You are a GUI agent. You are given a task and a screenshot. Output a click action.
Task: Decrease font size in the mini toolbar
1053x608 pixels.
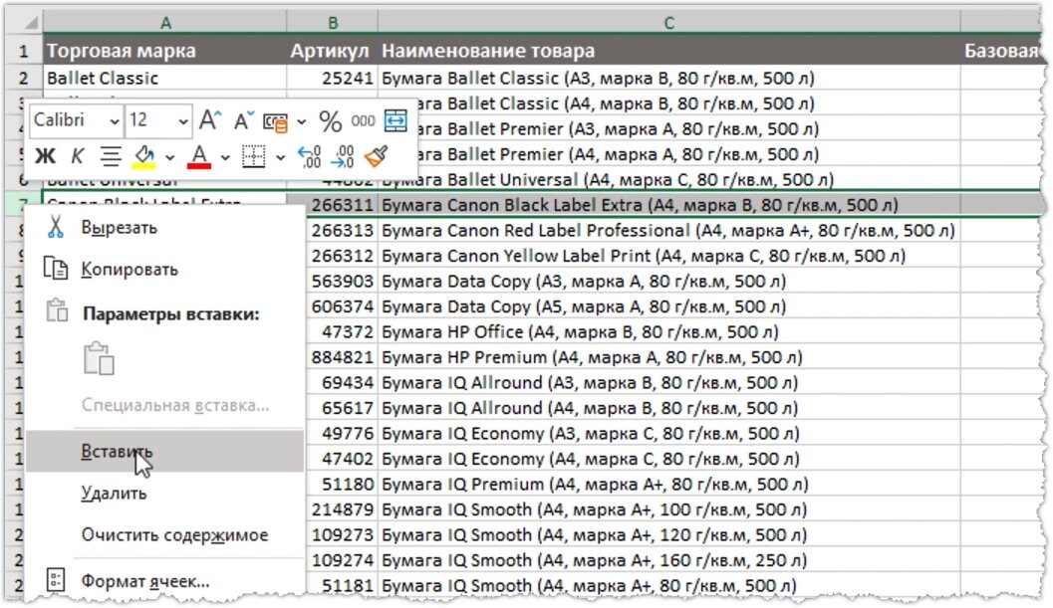(243, 120)
